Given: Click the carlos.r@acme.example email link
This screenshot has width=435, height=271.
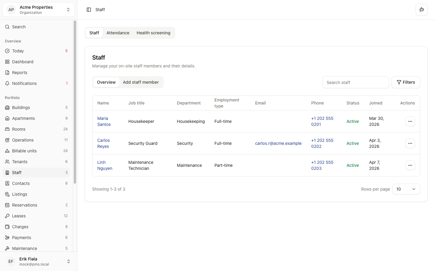Looking at the screenshot, I should (x=278, y=143).
